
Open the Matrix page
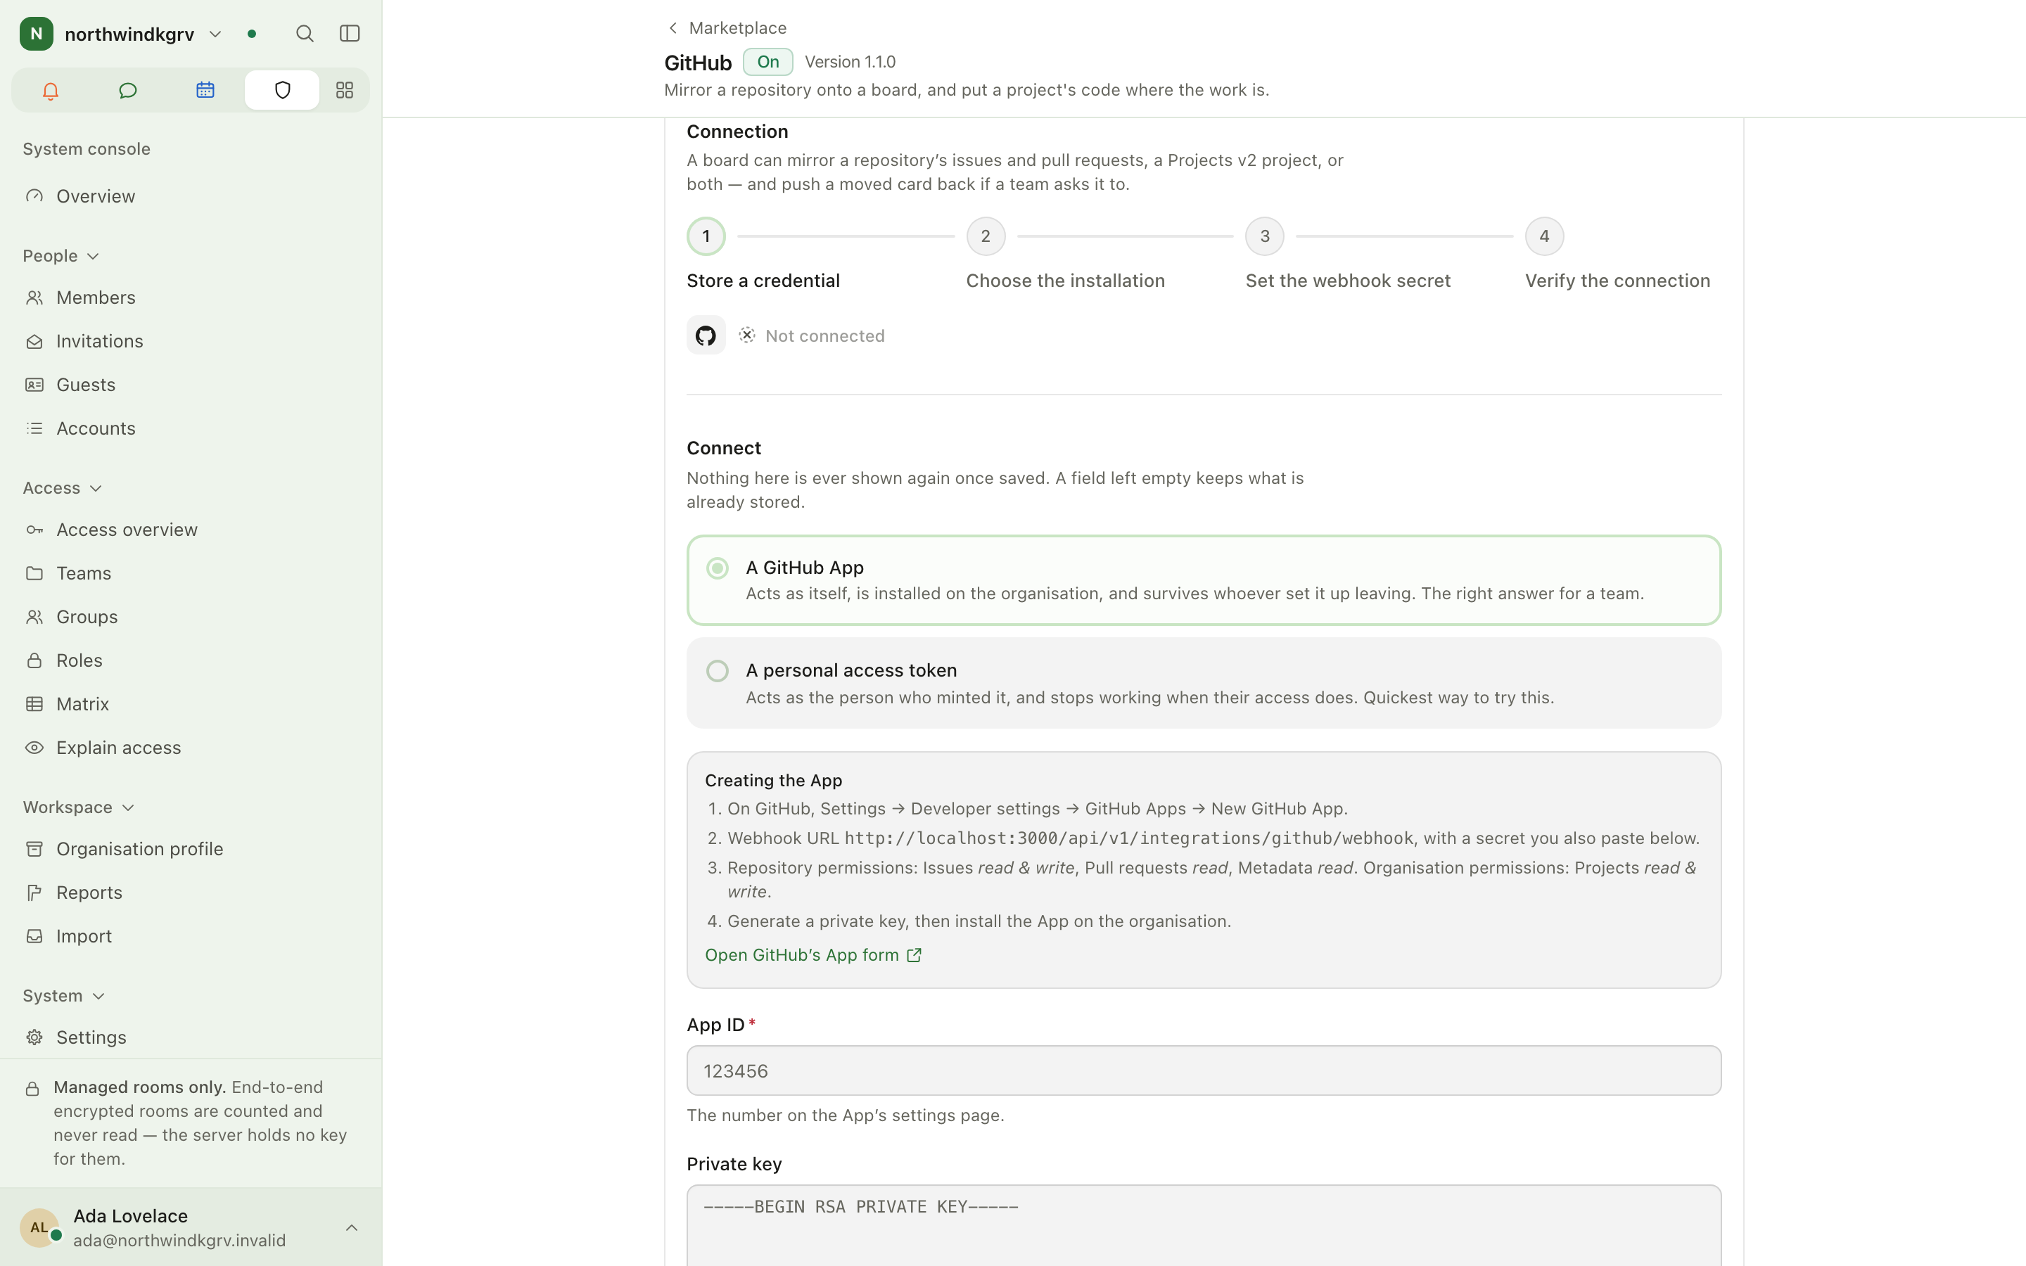click(191, 703)
